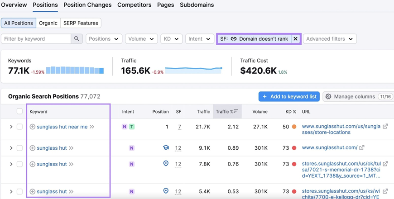Expand the sunglass hut near me row
This screenshot has width=394, height=199.
pos(11,127)
